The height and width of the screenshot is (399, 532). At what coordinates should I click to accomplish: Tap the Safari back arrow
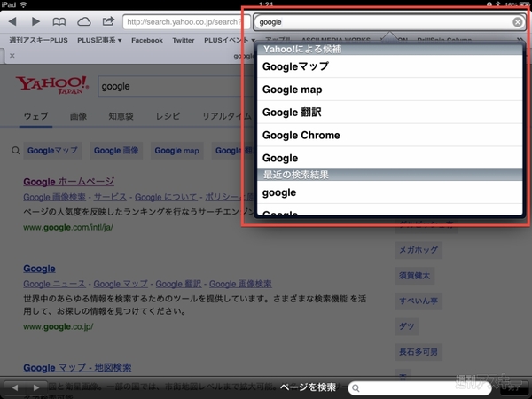(x=12, y=21)
